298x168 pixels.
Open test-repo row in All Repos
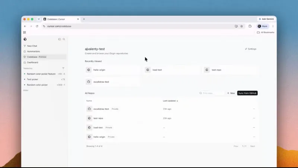click(171, 118)
